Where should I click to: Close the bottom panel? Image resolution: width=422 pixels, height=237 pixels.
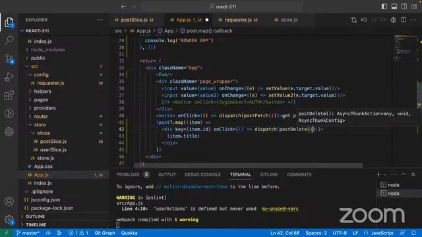[x=413, y=174]
